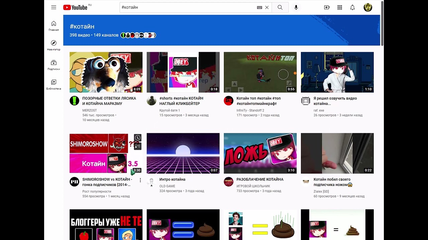428x240 pixels.
Task: Start voice search with microphone
Action: pos(296,7)
